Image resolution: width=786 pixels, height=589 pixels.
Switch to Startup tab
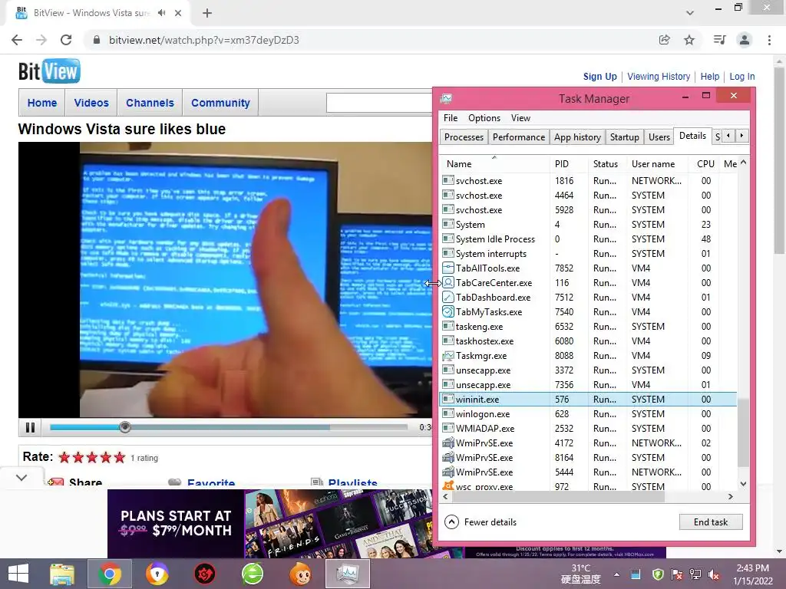pos(624,137)
